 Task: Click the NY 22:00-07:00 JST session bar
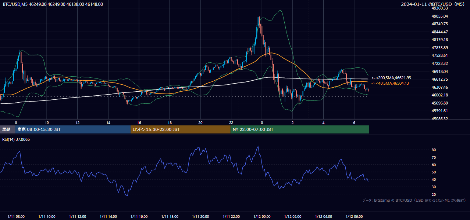click(300, 129)
